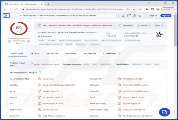This screenshot has height=120, width=178.
Task: Click the long-sleeps tag
Action: pyautogui.click(x=81, y=44)
